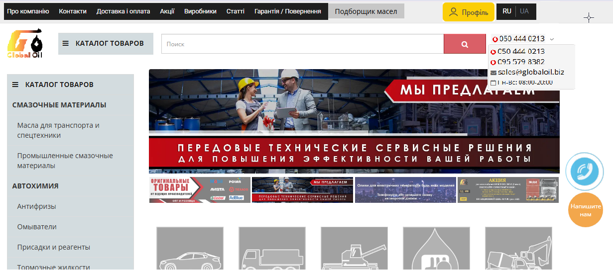Image resolution: width=613 pixels, height=270 pixels.
Task: Open 'Присадки и реагенты' category
Action: (54, 247)
